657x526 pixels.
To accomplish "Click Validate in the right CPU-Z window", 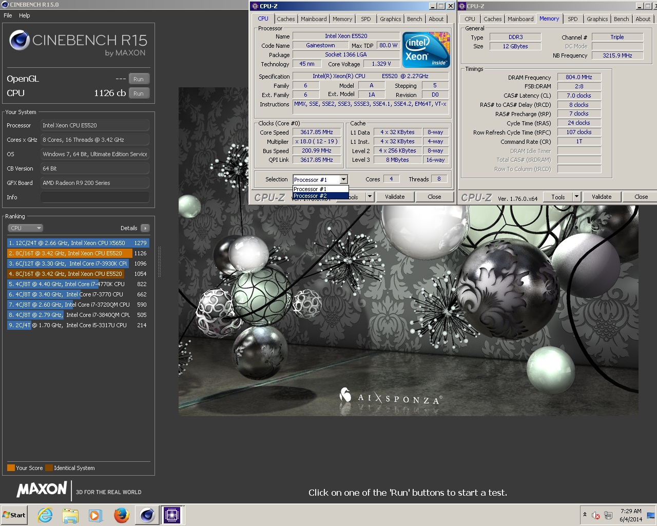I will (x=602, y=197).
